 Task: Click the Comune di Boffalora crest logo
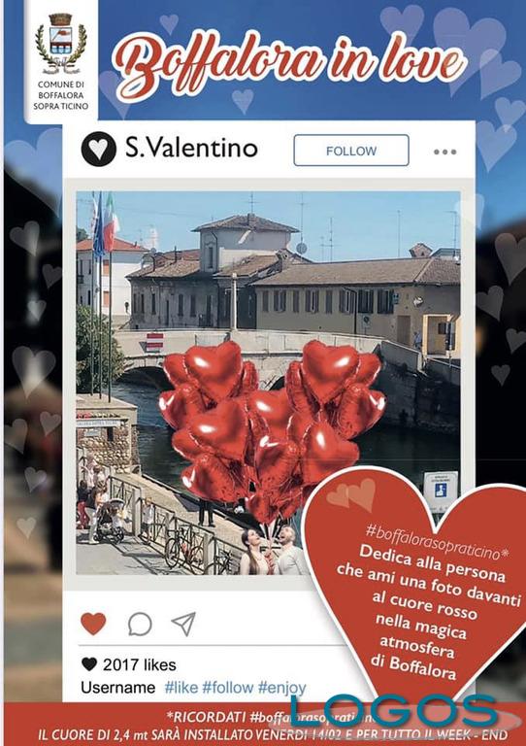click(61, 44)
